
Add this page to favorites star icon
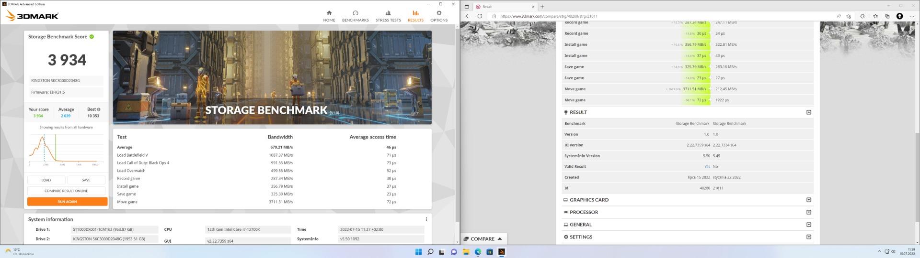(x=849, y=16)
